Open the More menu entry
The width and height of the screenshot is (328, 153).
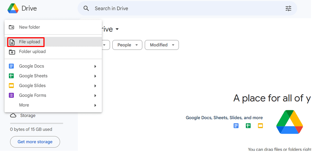[53, 105]
